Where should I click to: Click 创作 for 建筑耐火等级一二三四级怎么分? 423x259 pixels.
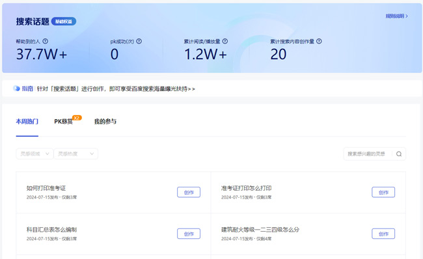click(x=383, y=234)
